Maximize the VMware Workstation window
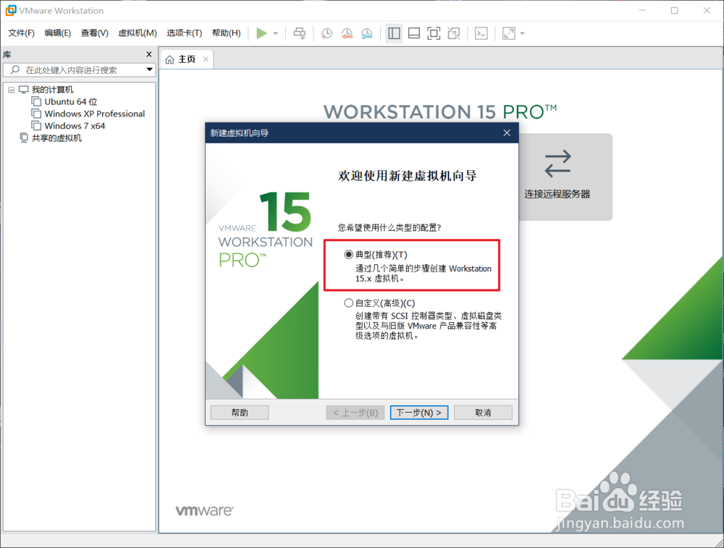Viewport: 724px width, 548px height. tap(674, 11)
